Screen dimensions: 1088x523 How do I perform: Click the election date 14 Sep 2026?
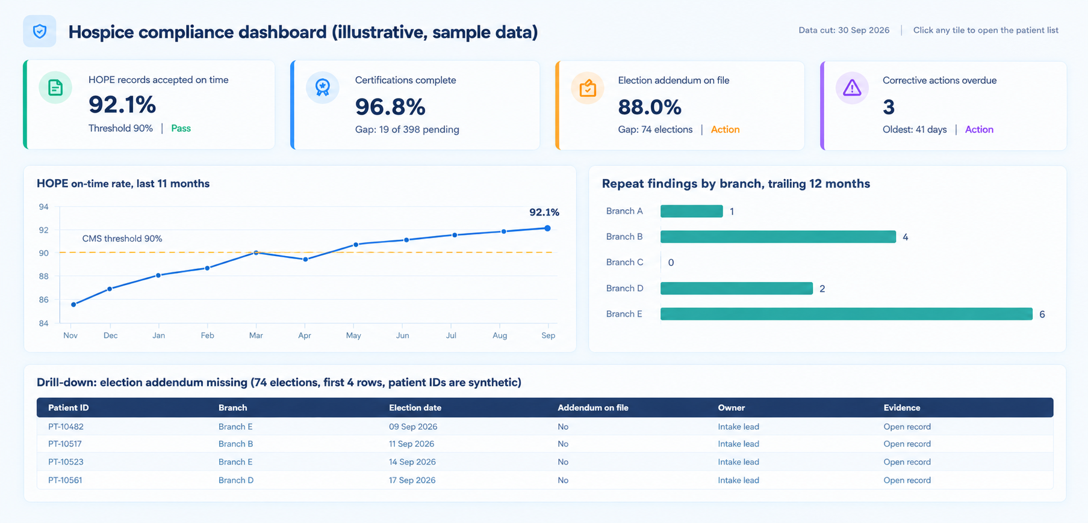click(x=412, y=462)
